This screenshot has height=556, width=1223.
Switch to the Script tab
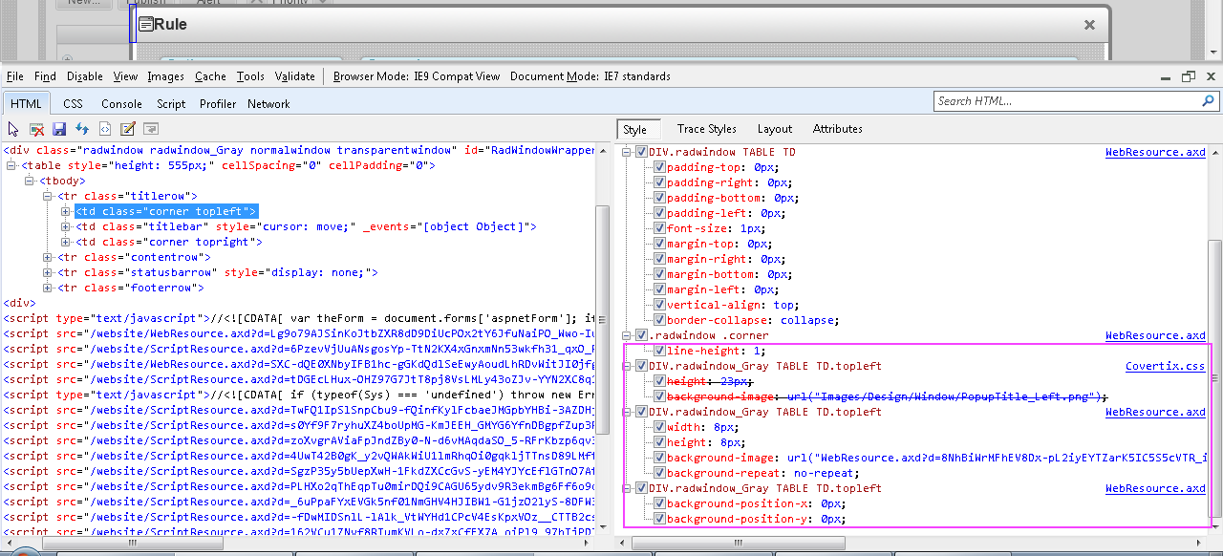pyautogui.click(x=172, y=104)
